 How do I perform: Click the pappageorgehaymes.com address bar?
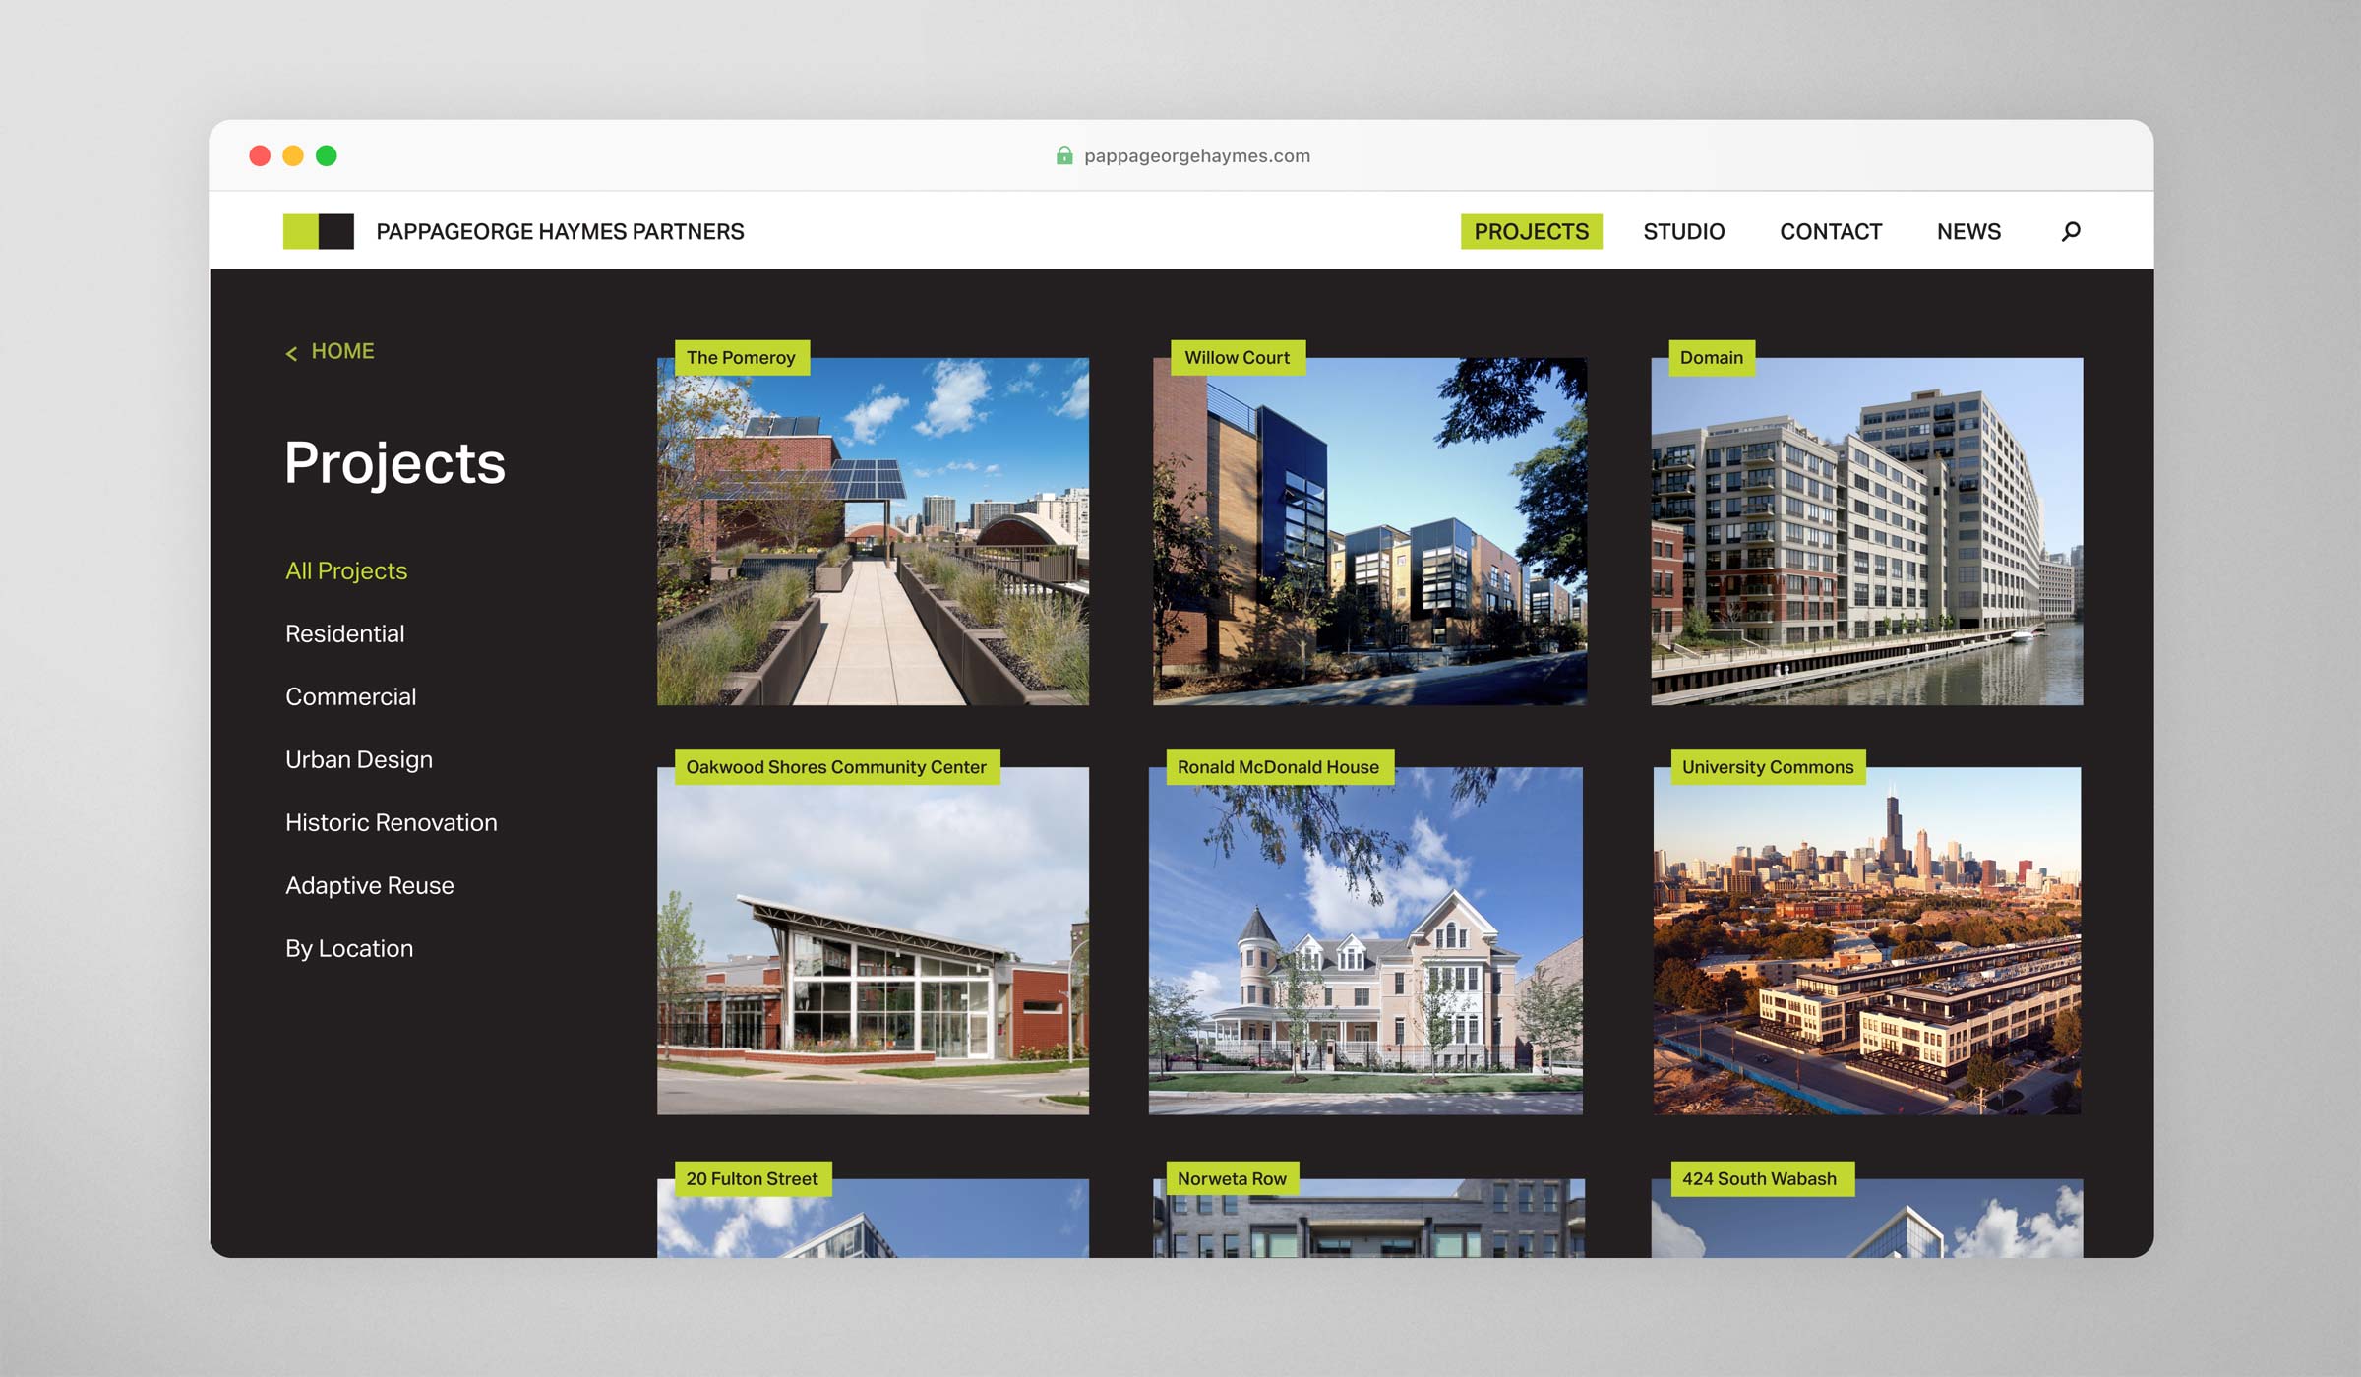(1196, 155)
